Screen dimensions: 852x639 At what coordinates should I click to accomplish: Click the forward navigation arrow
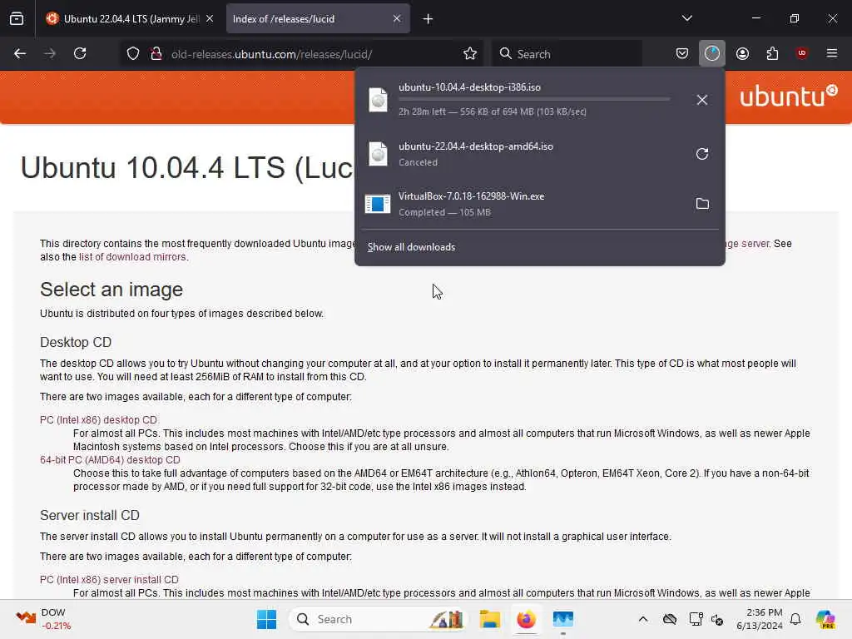coord(50,54)
